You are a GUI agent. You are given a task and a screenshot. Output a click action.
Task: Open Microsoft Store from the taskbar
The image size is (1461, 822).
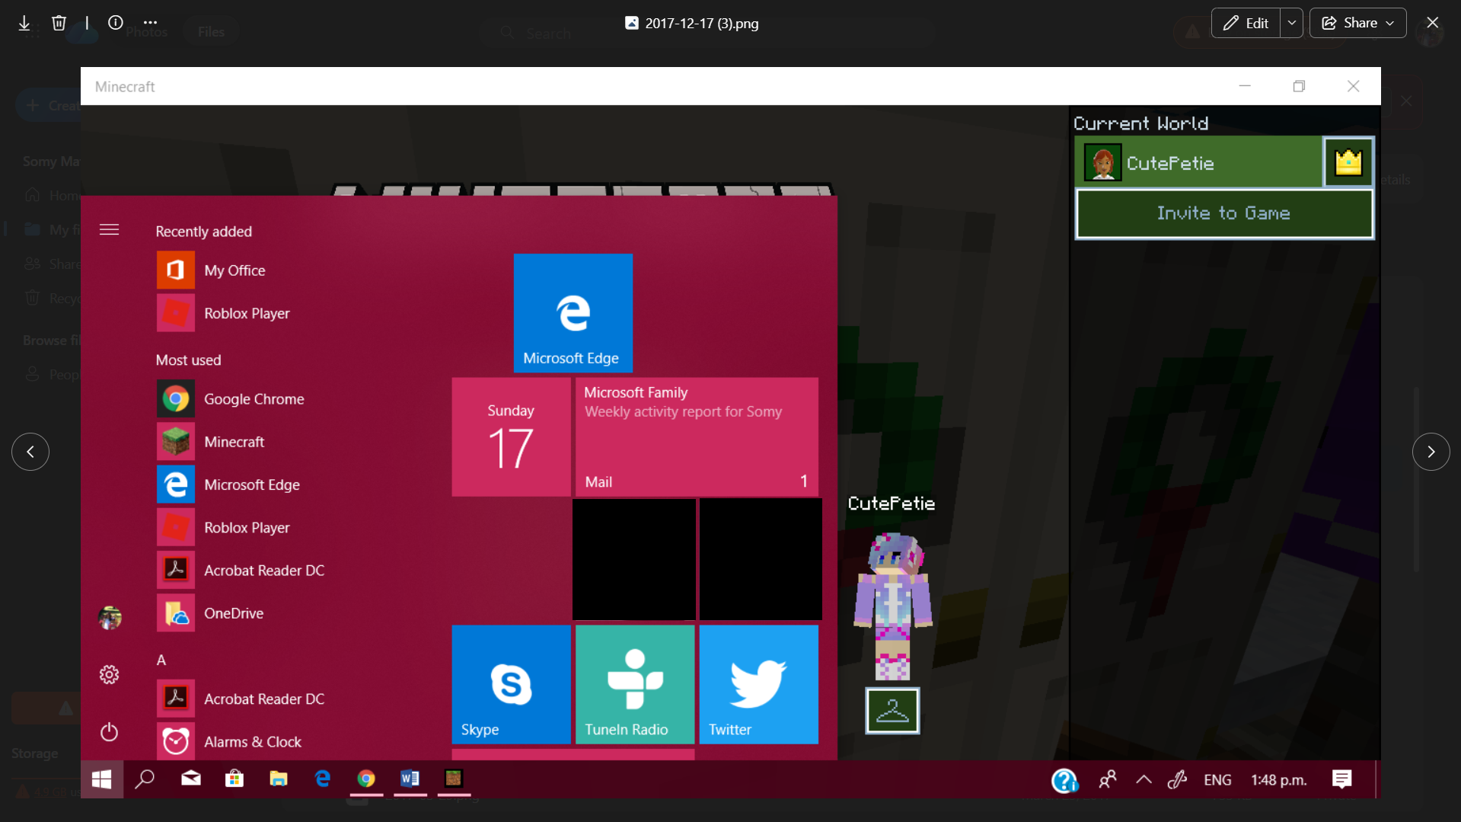click(234, 779)
